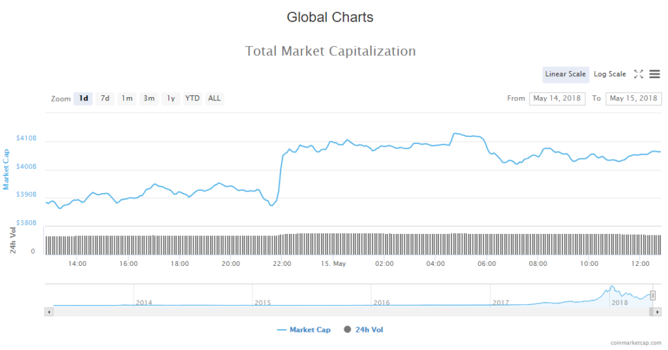Toggle fullscreen chart view icon

tap(639, 74)
